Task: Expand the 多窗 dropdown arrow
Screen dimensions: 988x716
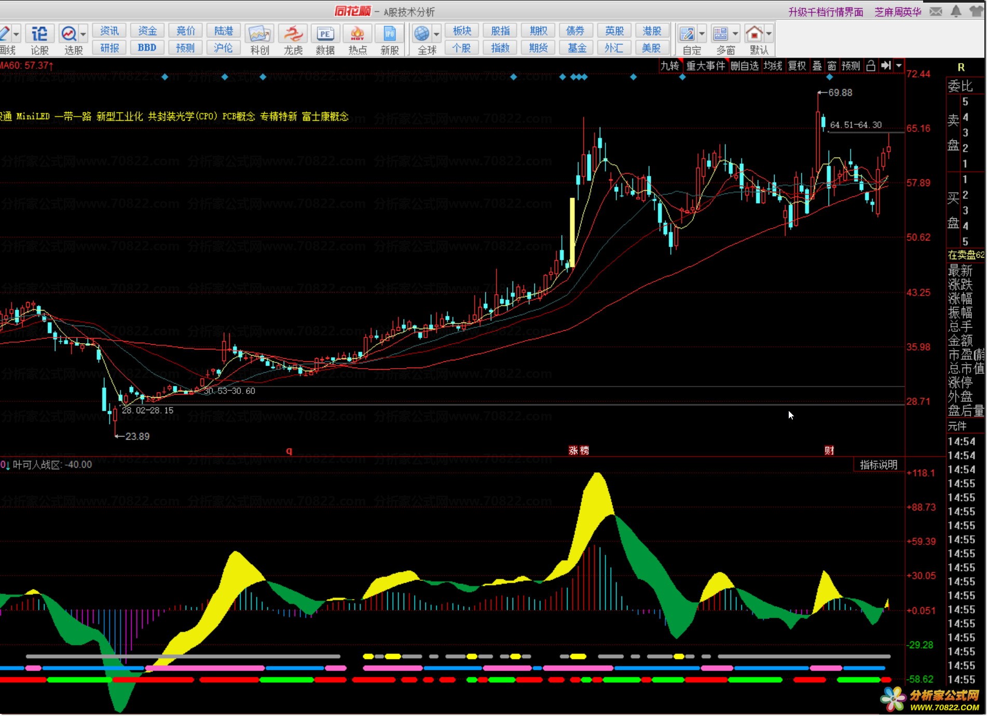Action: tap(735, 34)
